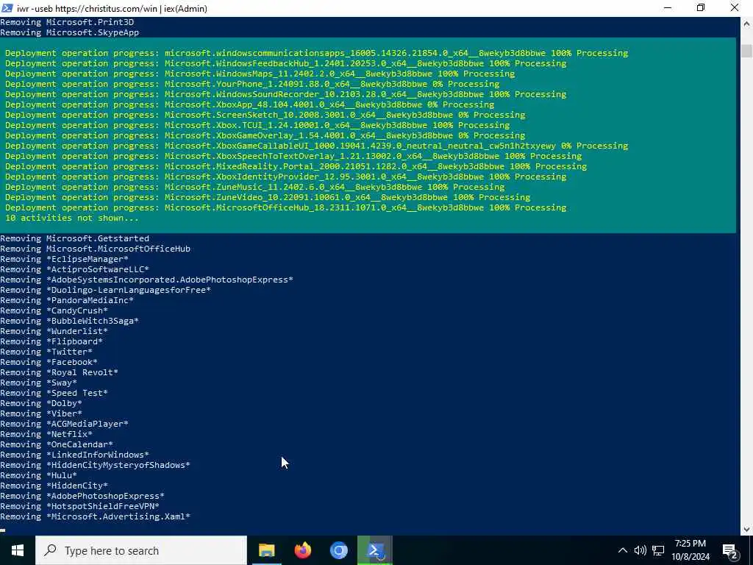Screen dimensions: 753x565
Task: Click the '10 activities not shown...' text
Action: (72, 218)
